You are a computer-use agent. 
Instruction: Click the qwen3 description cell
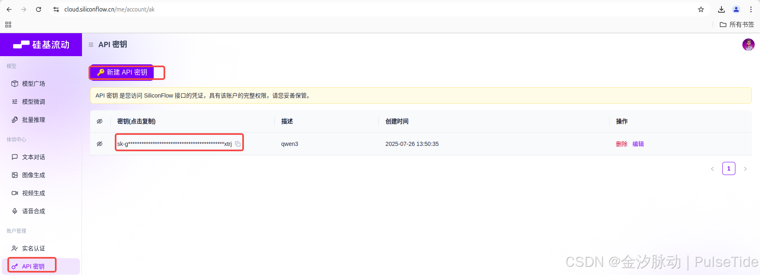[x=289, y=144]
